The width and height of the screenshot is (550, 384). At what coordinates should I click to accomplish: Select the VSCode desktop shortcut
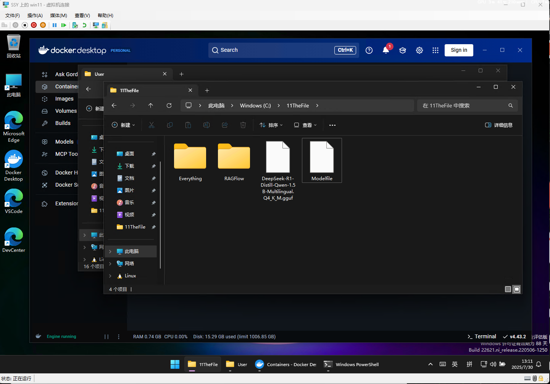pyautogui.click(x=14, y=201)
